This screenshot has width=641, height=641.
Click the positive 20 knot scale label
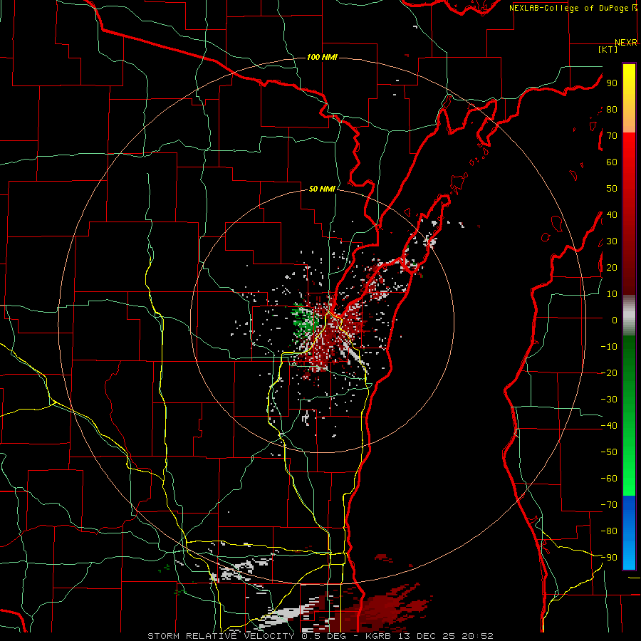612,267
